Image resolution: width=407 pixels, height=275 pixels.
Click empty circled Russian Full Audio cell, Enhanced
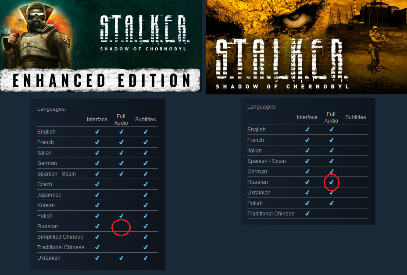[x=121, y=227]
